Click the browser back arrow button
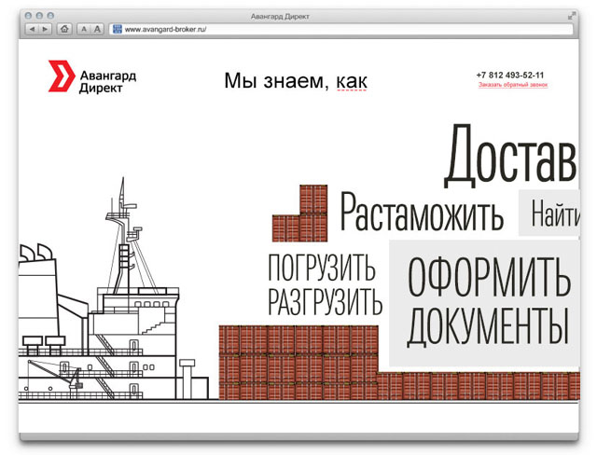This screenshot has height=455, width=597. click(32, 29)
